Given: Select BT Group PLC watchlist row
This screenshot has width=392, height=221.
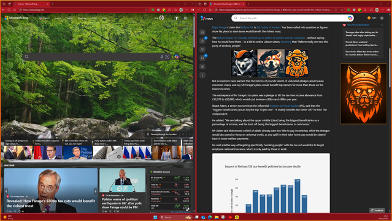Looking at the screenshot, I should pos(170,179).
